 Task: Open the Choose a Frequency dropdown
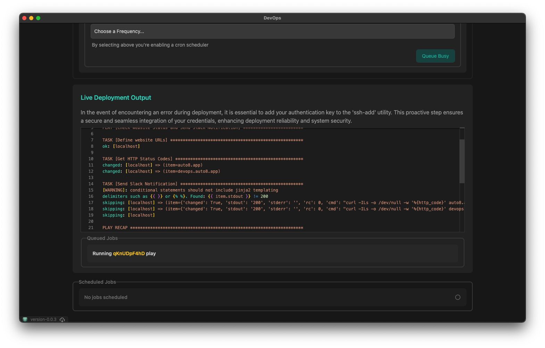272,31
